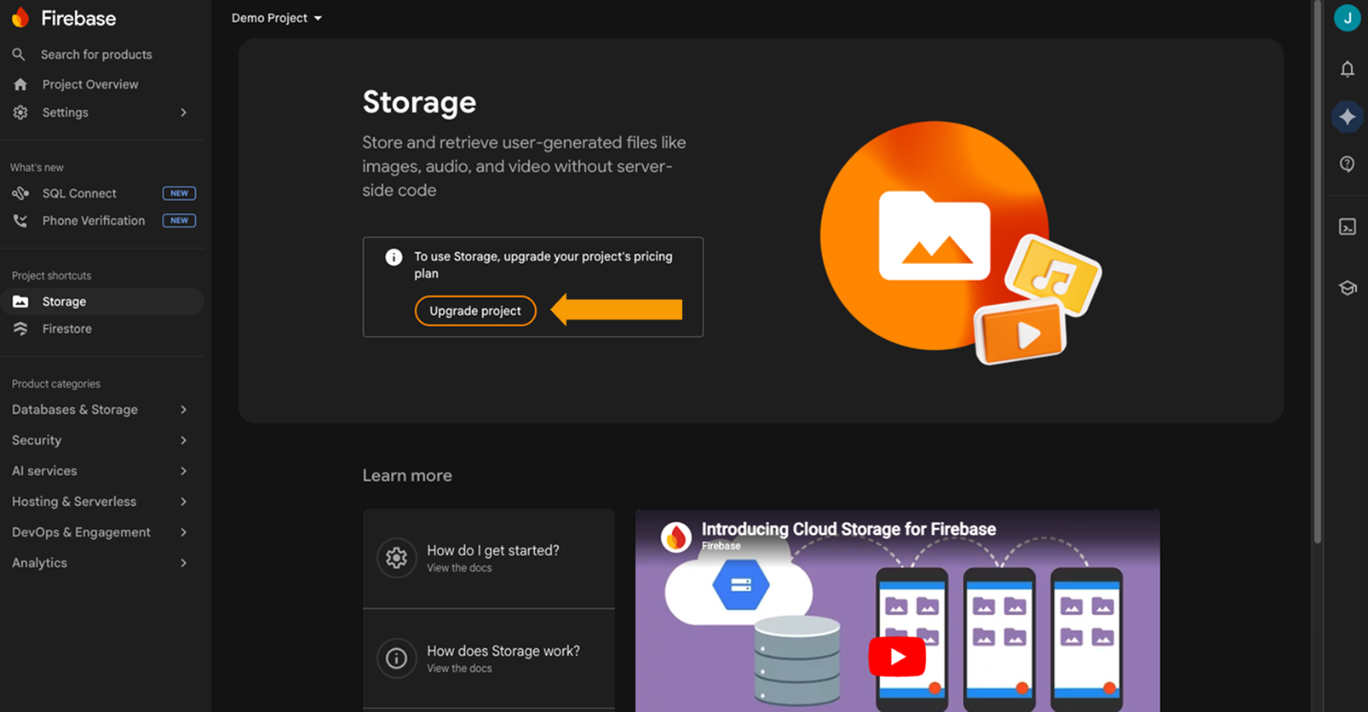Click the page vertical scrollbar

point(1318,273)
